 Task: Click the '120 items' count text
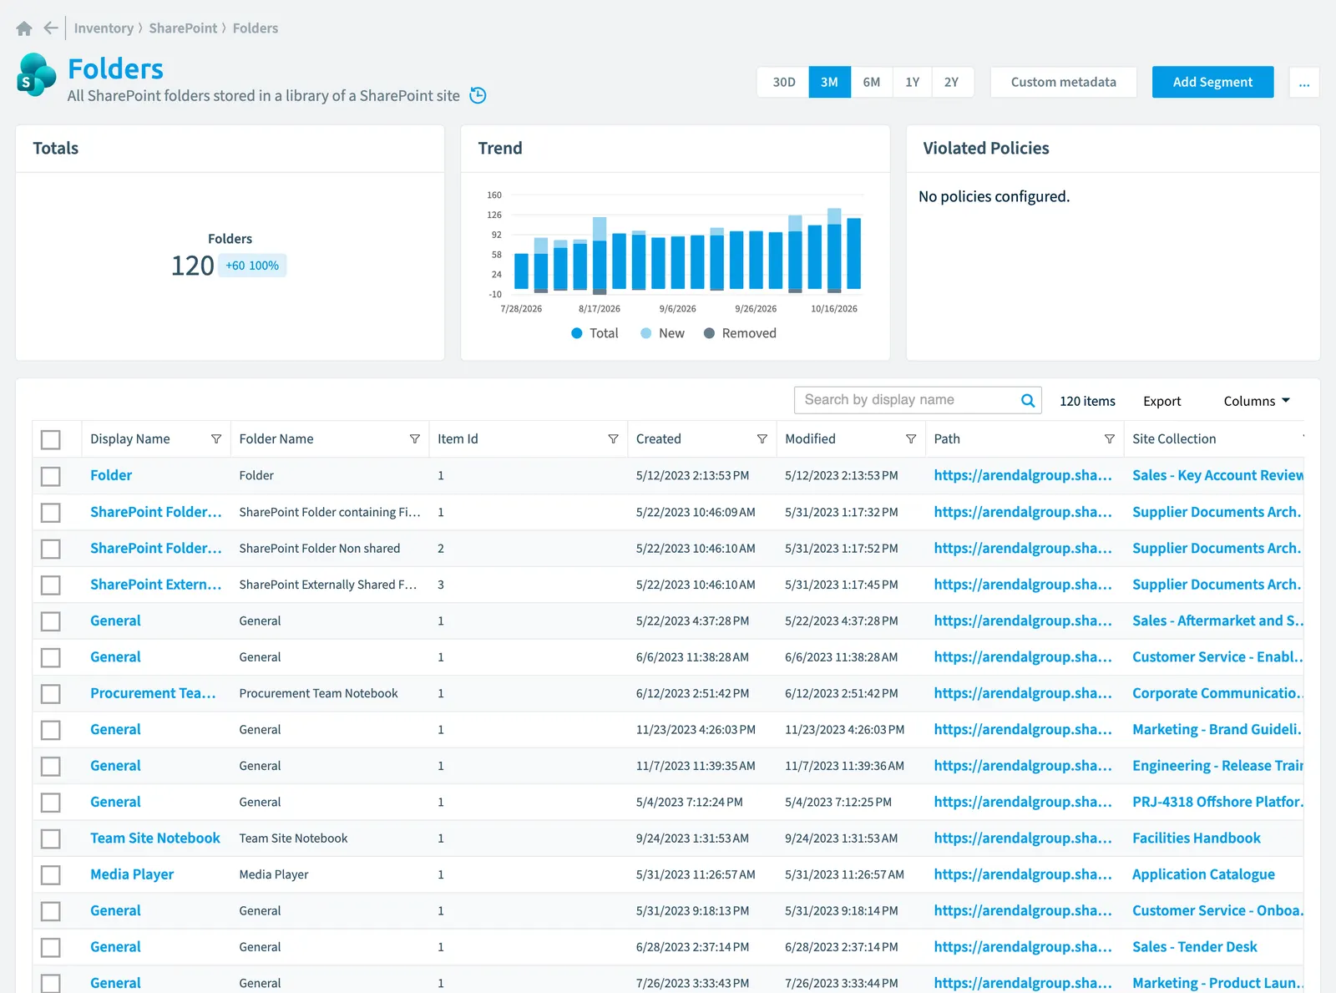click(x=1087, y=401)
